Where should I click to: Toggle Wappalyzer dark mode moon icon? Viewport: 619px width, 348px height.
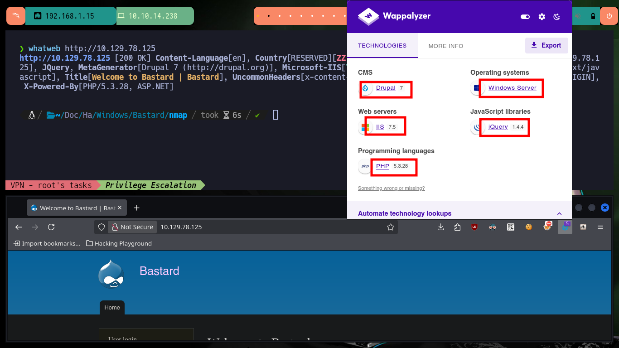click(x=557, y=17)
